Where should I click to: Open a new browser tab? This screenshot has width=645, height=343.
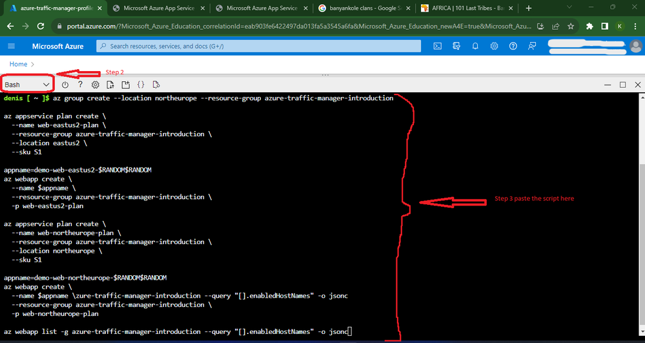529,8
